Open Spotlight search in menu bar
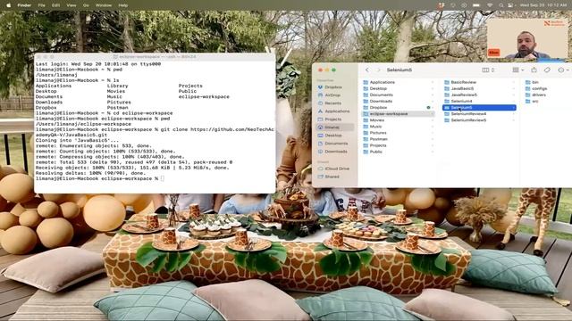Screen dimensions: 572x321 501,5
